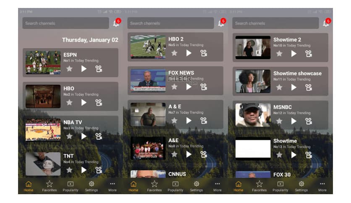Image resolution: width=351 pixels, height=203 pixels.
Task: Favorite Showtime 2 with the star
Action: [279, 54]
